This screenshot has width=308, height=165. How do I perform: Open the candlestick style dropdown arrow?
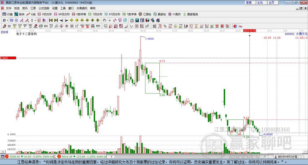coord(35,20)
